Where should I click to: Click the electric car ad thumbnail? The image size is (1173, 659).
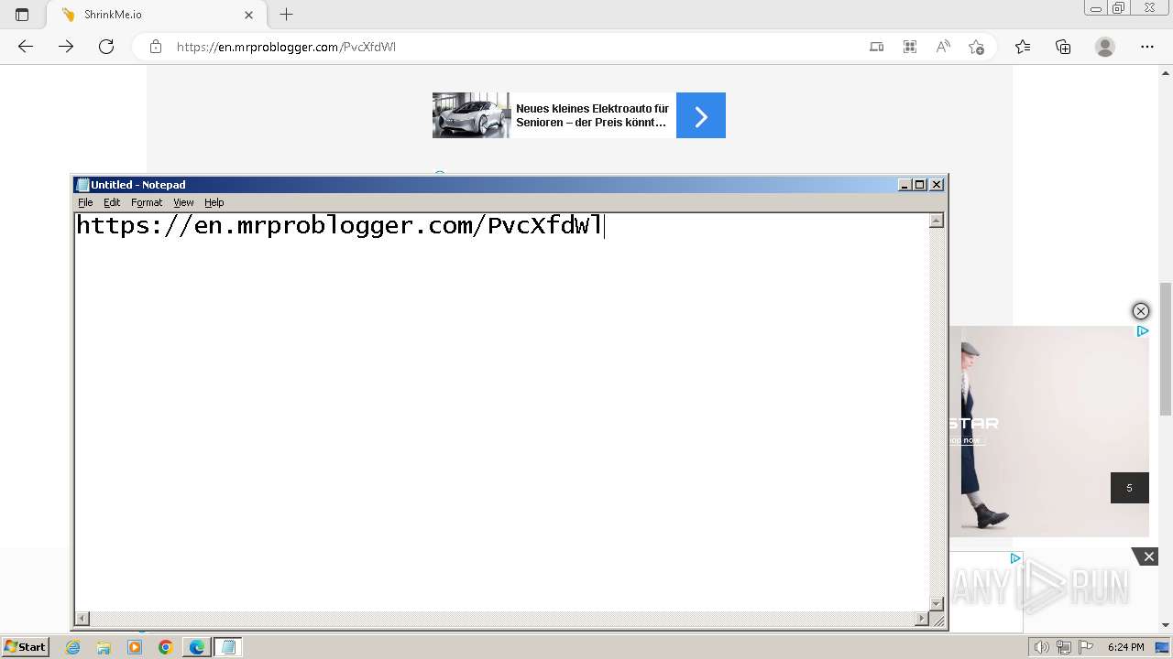pyautogui.click(x=471, y=115)
